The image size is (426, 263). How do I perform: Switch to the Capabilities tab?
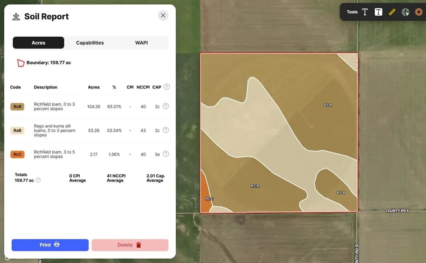click(90, 43)
